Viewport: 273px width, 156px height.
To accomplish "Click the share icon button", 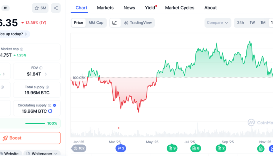I will click(56, 8).
